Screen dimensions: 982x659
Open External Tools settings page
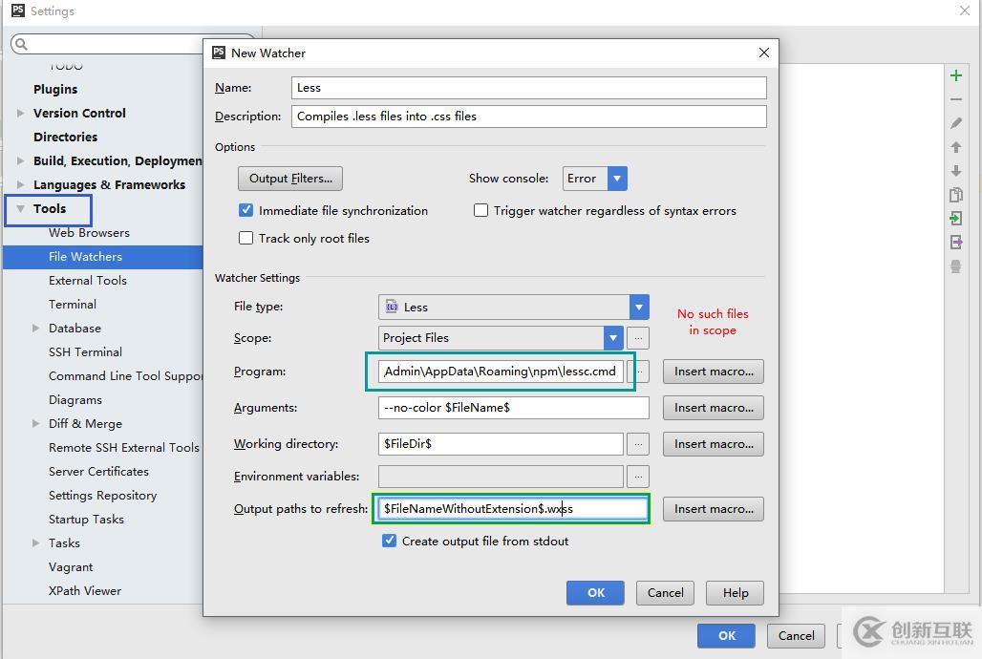[88, 280]
